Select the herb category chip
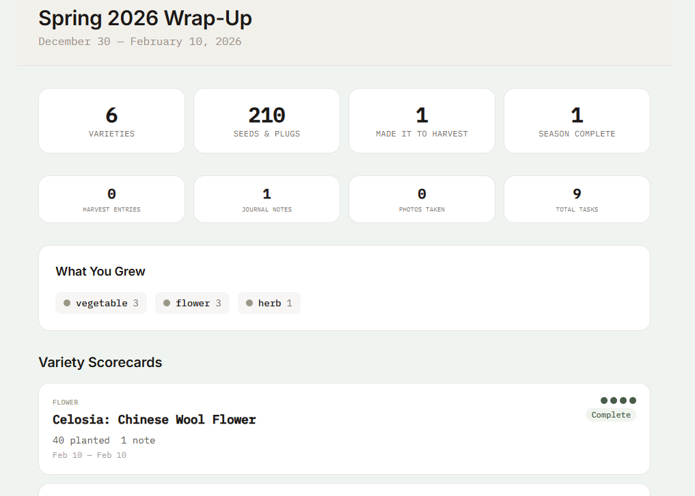 pyautogui.click(x=269, y=303)
